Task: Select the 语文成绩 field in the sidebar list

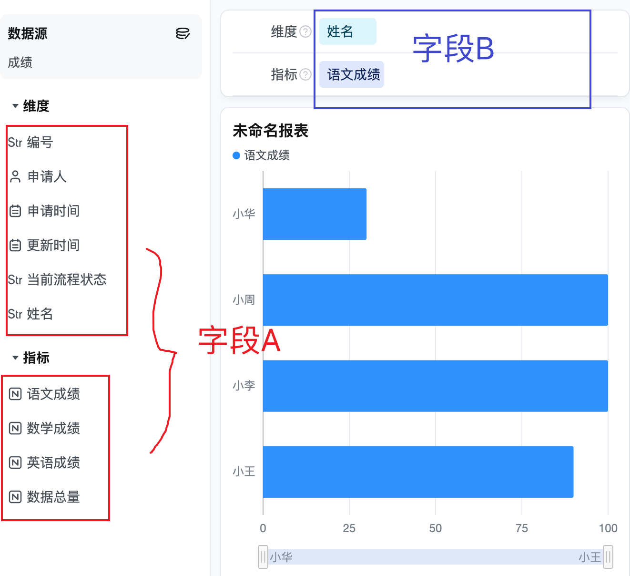Action: click(53, 394)
